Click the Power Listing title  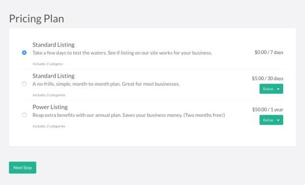pyautogui.click(x=50, y=107)
